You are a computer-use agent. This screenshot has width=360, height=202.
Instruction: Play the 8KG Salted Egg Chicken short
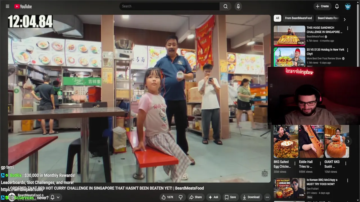click(x=286, y=141)
